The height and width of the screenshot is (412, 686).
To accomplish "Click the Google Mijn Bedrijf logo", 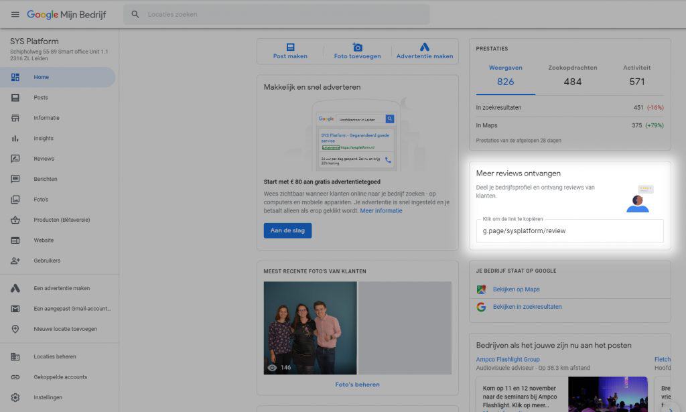I will click(x=66, y=15).
